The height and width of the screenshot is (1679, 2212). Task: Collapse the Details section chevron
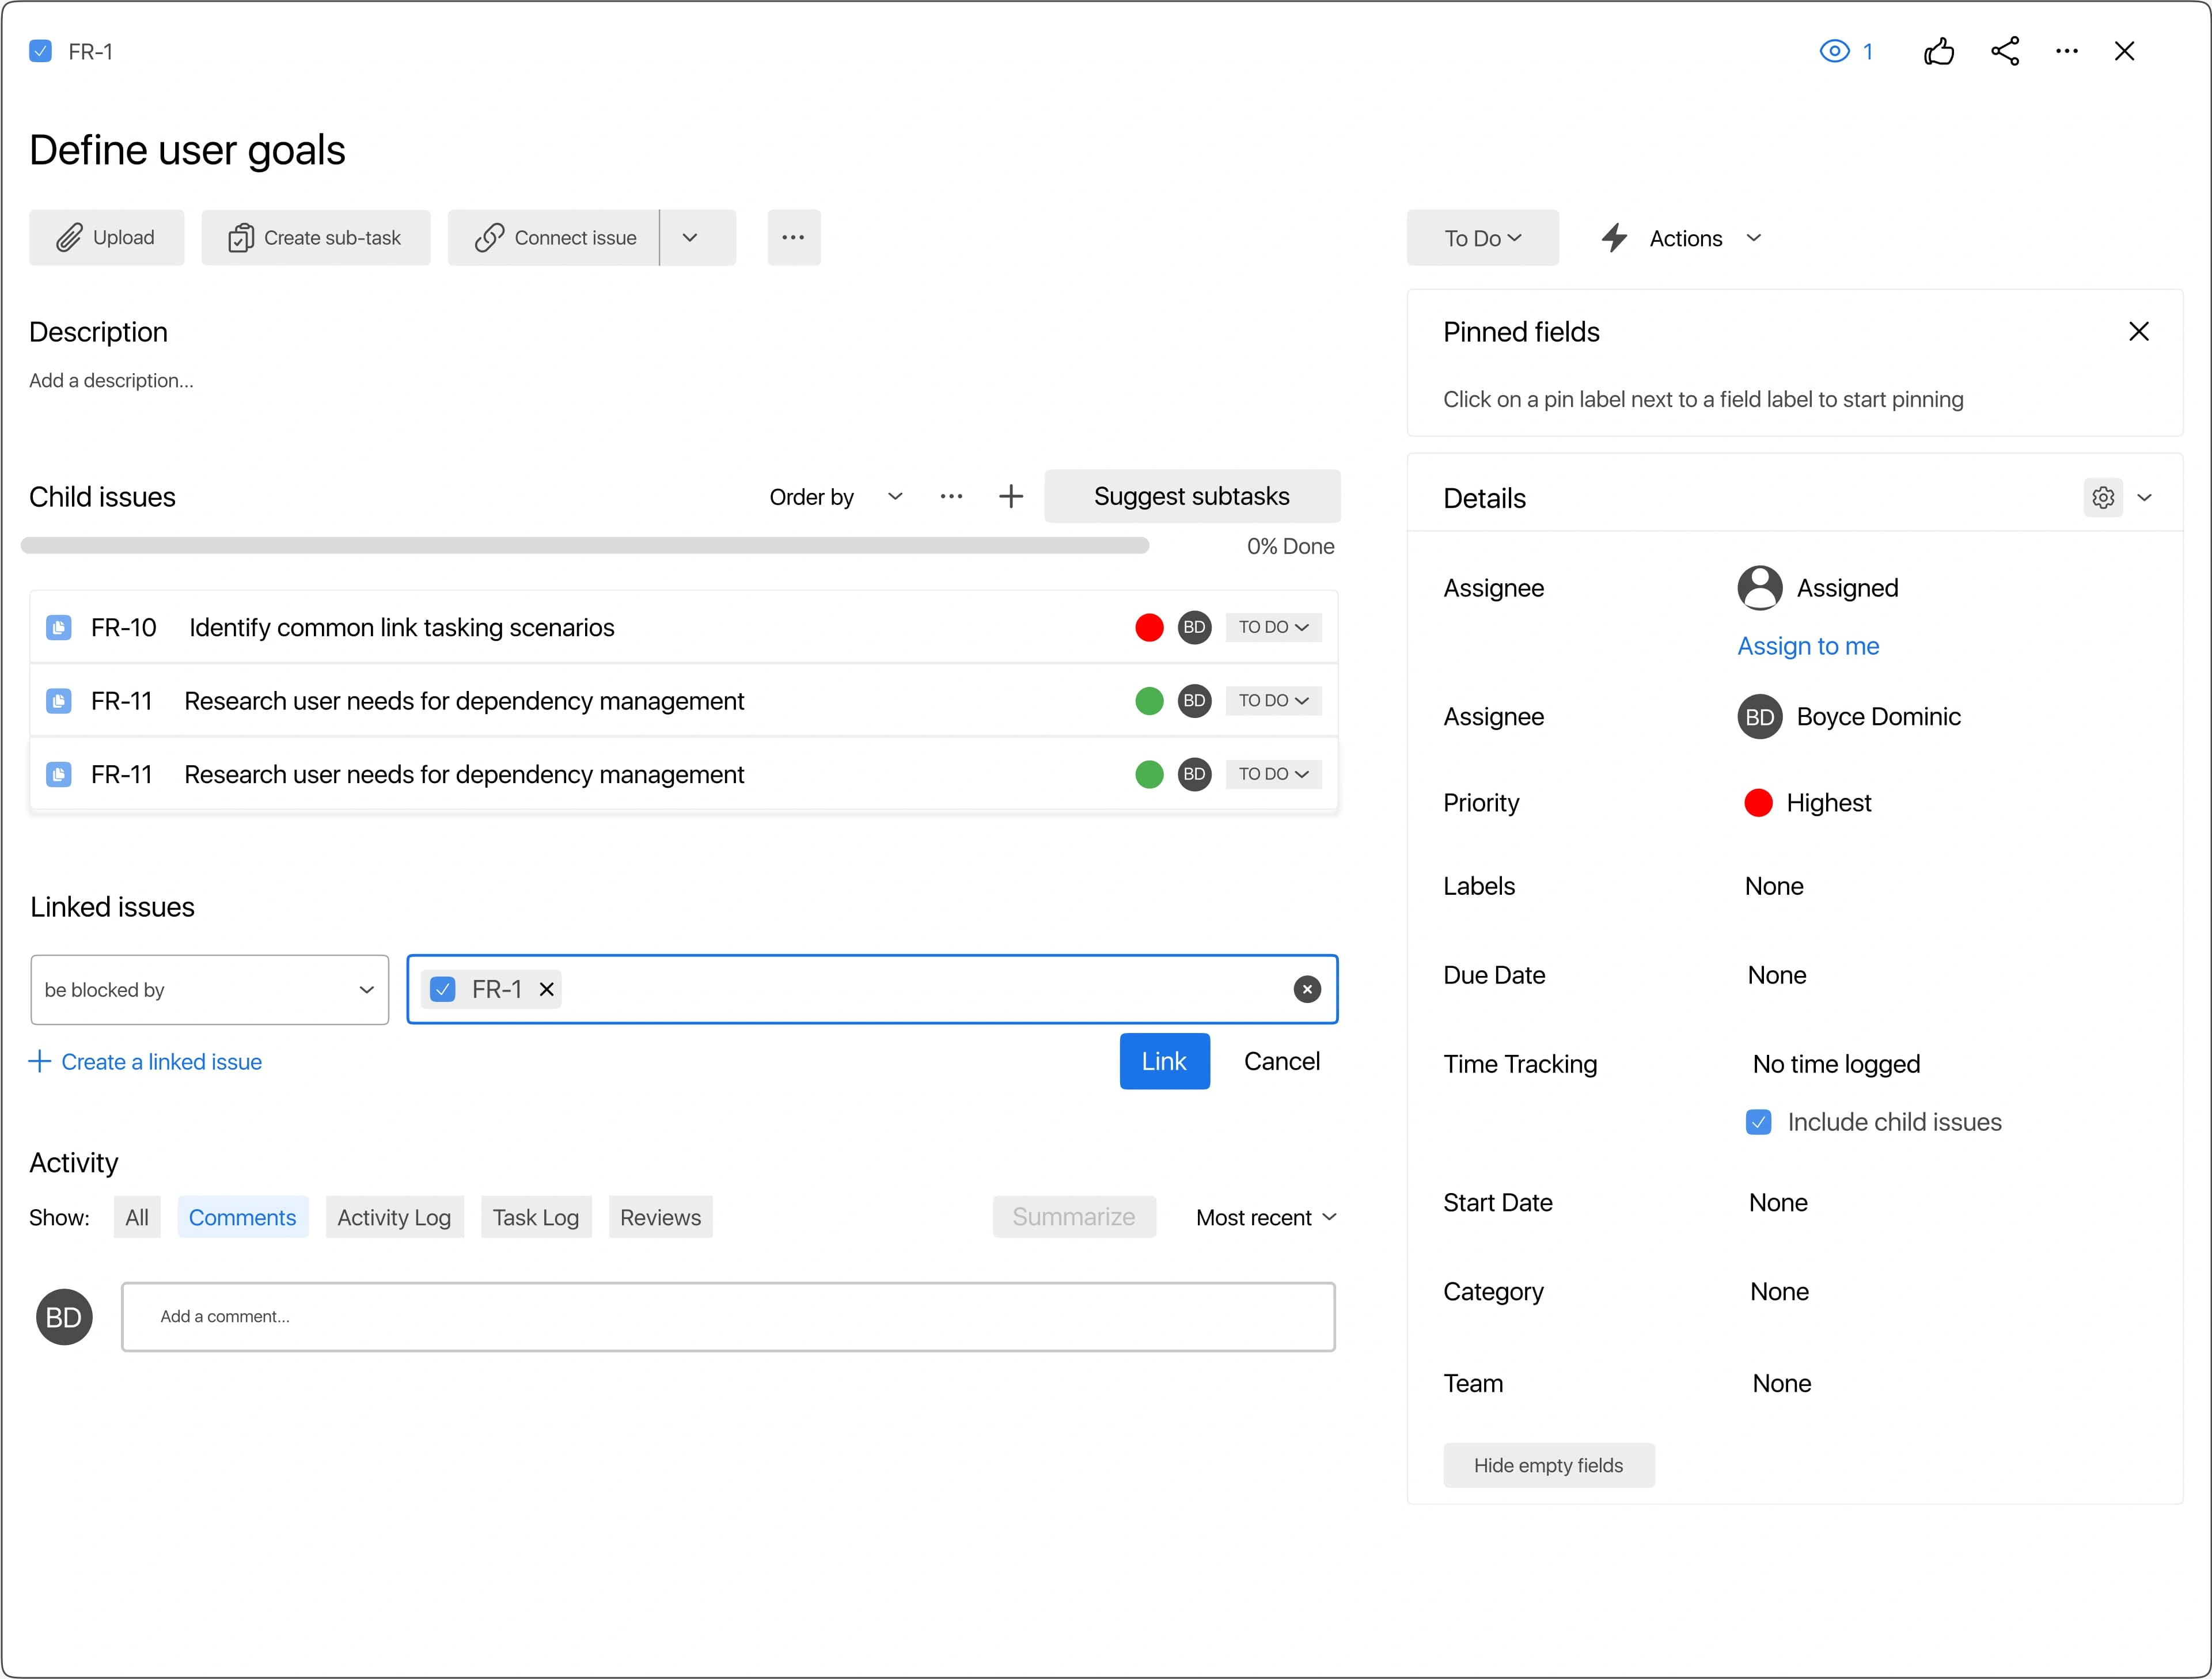[2144, 498]
